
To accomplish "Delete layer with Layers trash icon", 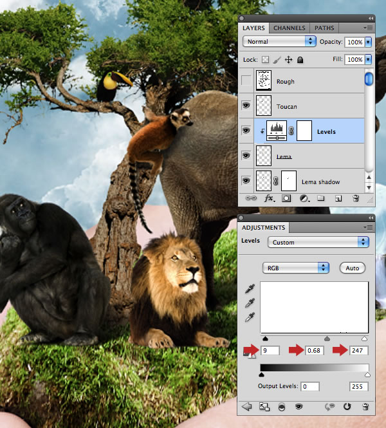I will click(x=356, y=198).
